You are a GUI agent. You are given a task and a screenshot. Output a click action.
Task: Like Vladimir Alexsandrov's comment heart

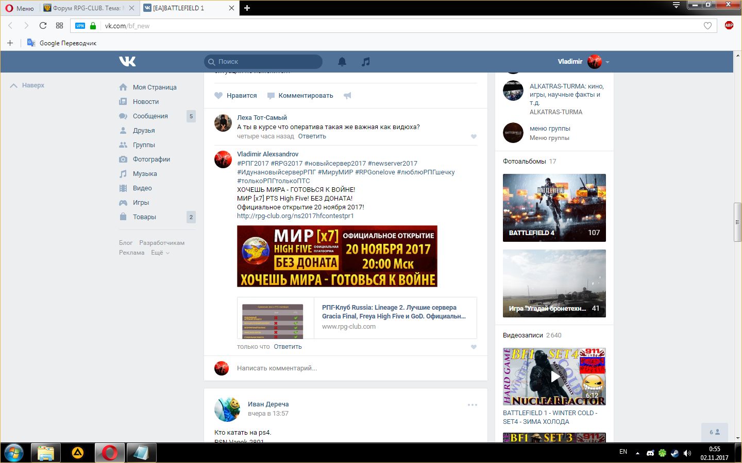tap(474, 347)
